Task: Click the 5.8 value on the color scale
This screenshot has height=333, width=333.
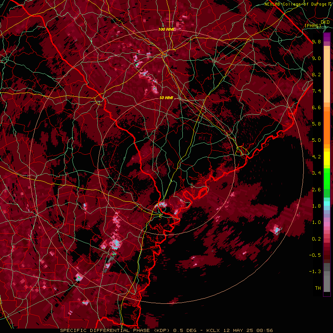Action: [x=316, y=124]
